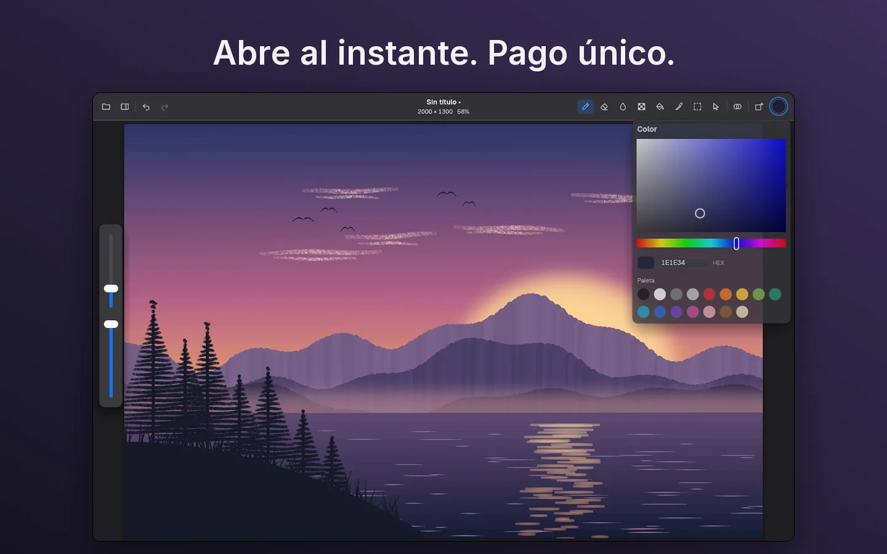Activate the eyedropper color picker tool
Screen dimensions: 887x554
[679, 106]
